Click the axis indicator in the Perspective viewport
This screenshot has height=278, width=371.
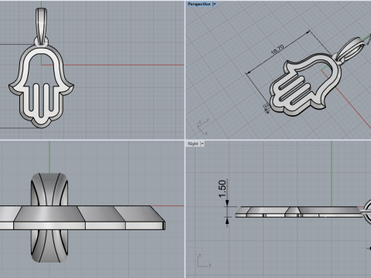203,127
